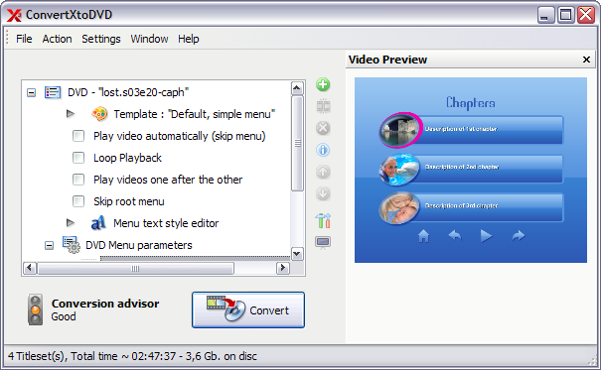Click the horizontal scrollbar left arrow
The width and height of the screenshot is (601, 370).
pos(30,268)
